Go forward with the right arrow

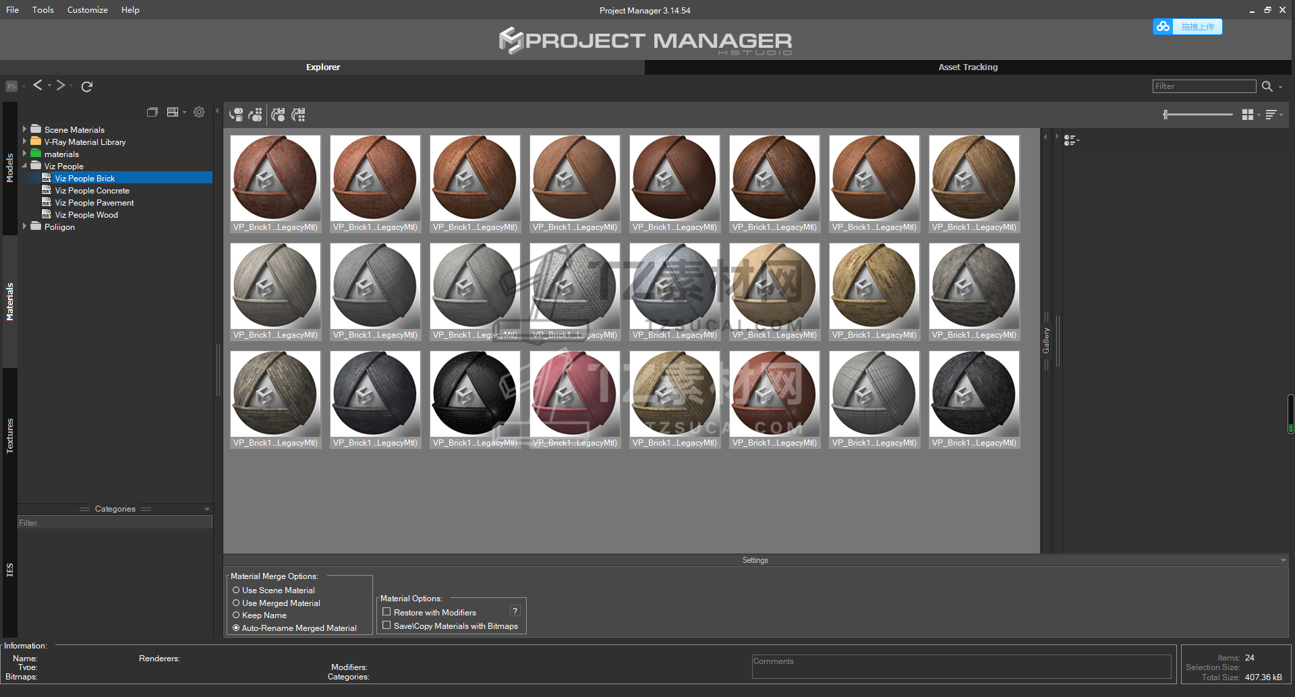tap(61, 85)
